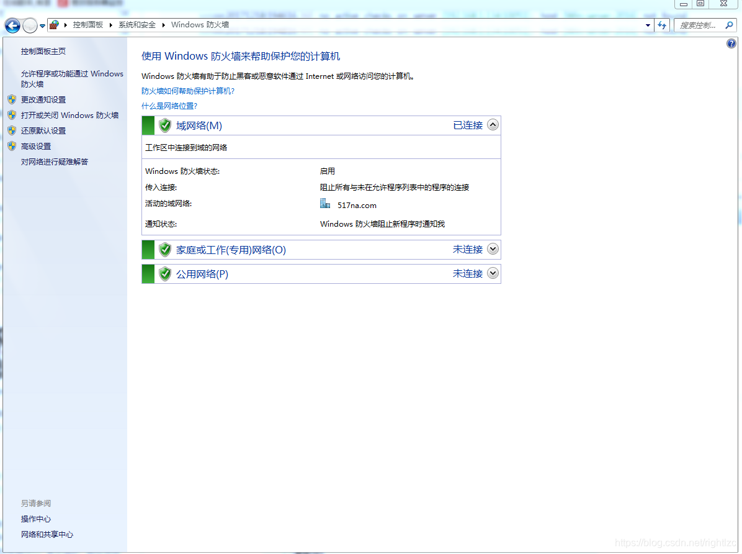Open the address bar dropdown arrow
This screenshot has width=742, height=554.
647,25
